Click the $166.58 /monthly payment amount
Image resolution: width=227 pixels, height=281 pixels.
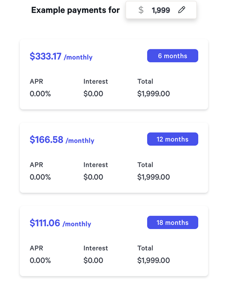coord(62,140)
